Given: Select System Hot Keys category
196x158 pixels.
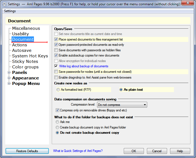Looking at the screenshot, I should click(x=30, y=56).
